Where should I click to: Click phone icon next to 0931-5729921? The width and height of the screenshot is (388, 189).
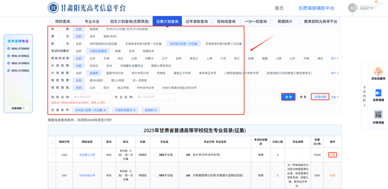[9, 56]
